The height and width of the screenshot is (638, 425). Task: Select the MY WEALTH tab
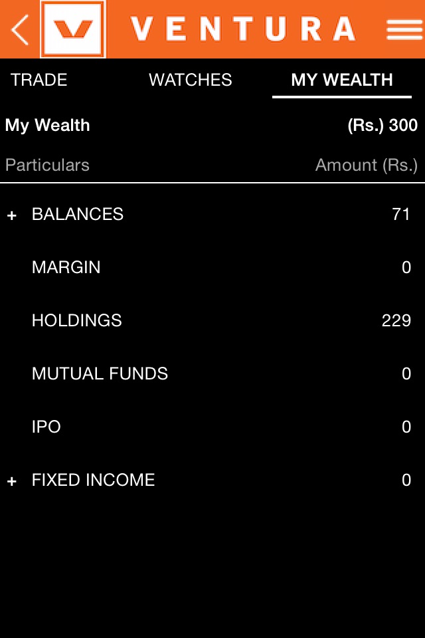(x=342, y=80)
